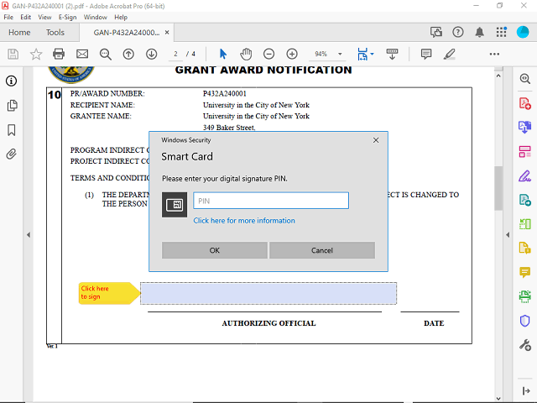Collapse the right tools pane arrow
The image size is (537, 403).
click(508, 235)
